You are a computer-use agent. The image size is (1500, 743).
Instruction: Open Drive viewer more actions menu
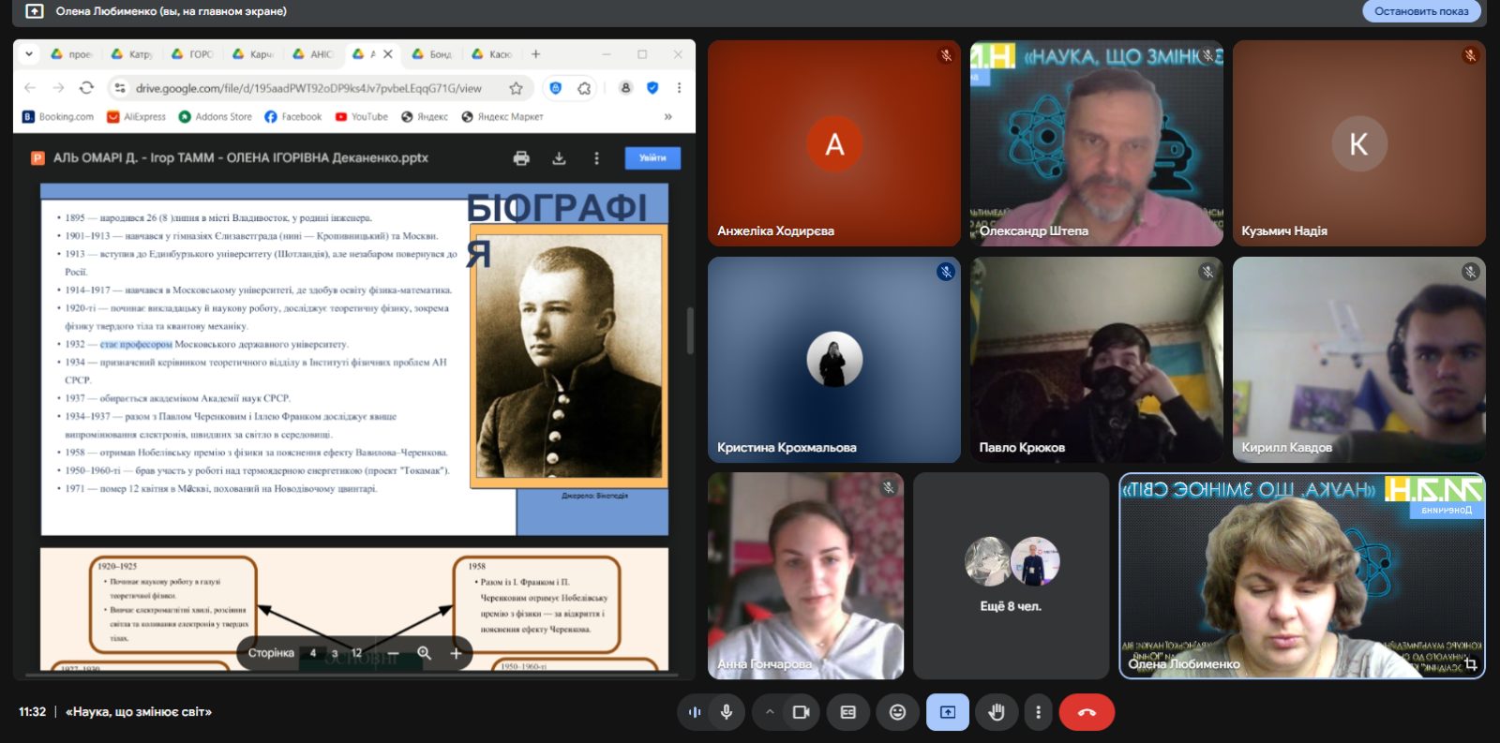coord(596,158)
